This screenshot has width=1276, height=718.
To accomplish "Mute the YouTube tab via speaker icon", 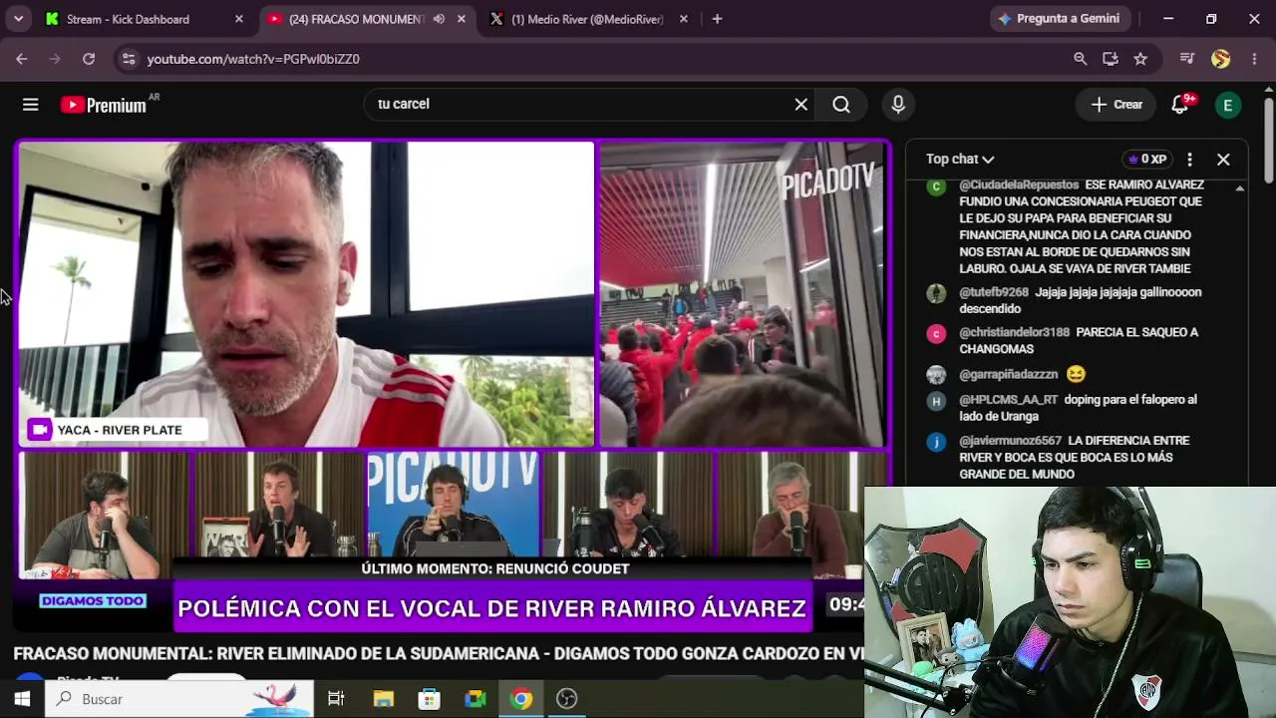I will tap(439, 19).
